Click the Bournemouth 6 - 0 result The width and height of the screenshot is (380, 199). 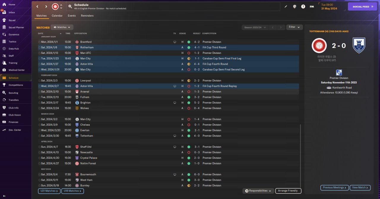tap(197, 174)
